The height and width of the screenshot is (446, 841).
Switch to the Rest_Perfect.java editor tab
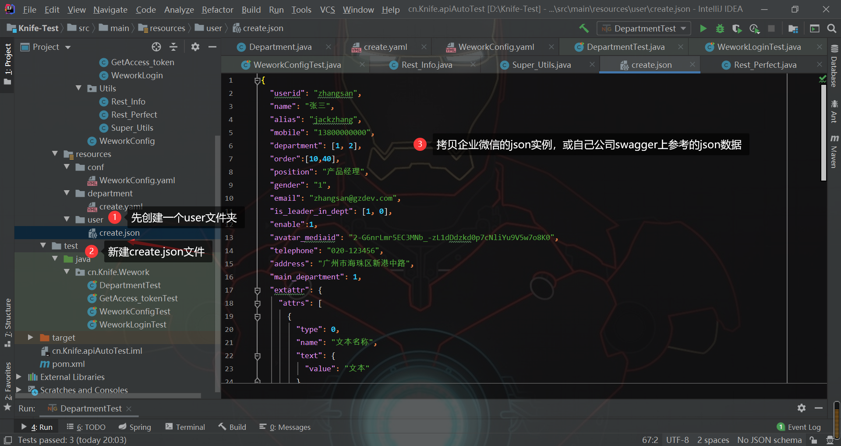point(765,65)
